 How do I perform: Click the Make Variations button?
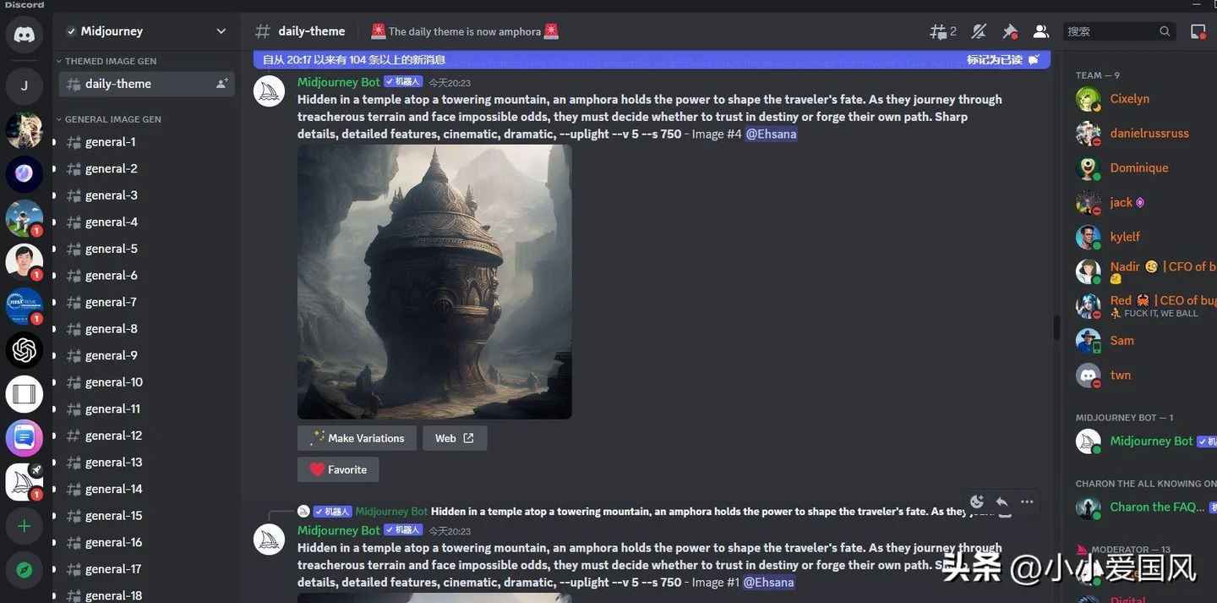click(357, 438)
